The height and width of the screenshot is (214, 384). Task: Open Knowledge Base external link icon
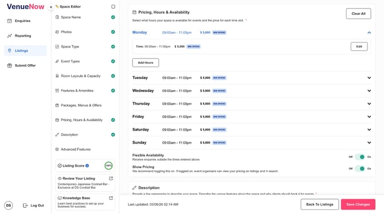[x=111, y=198]
